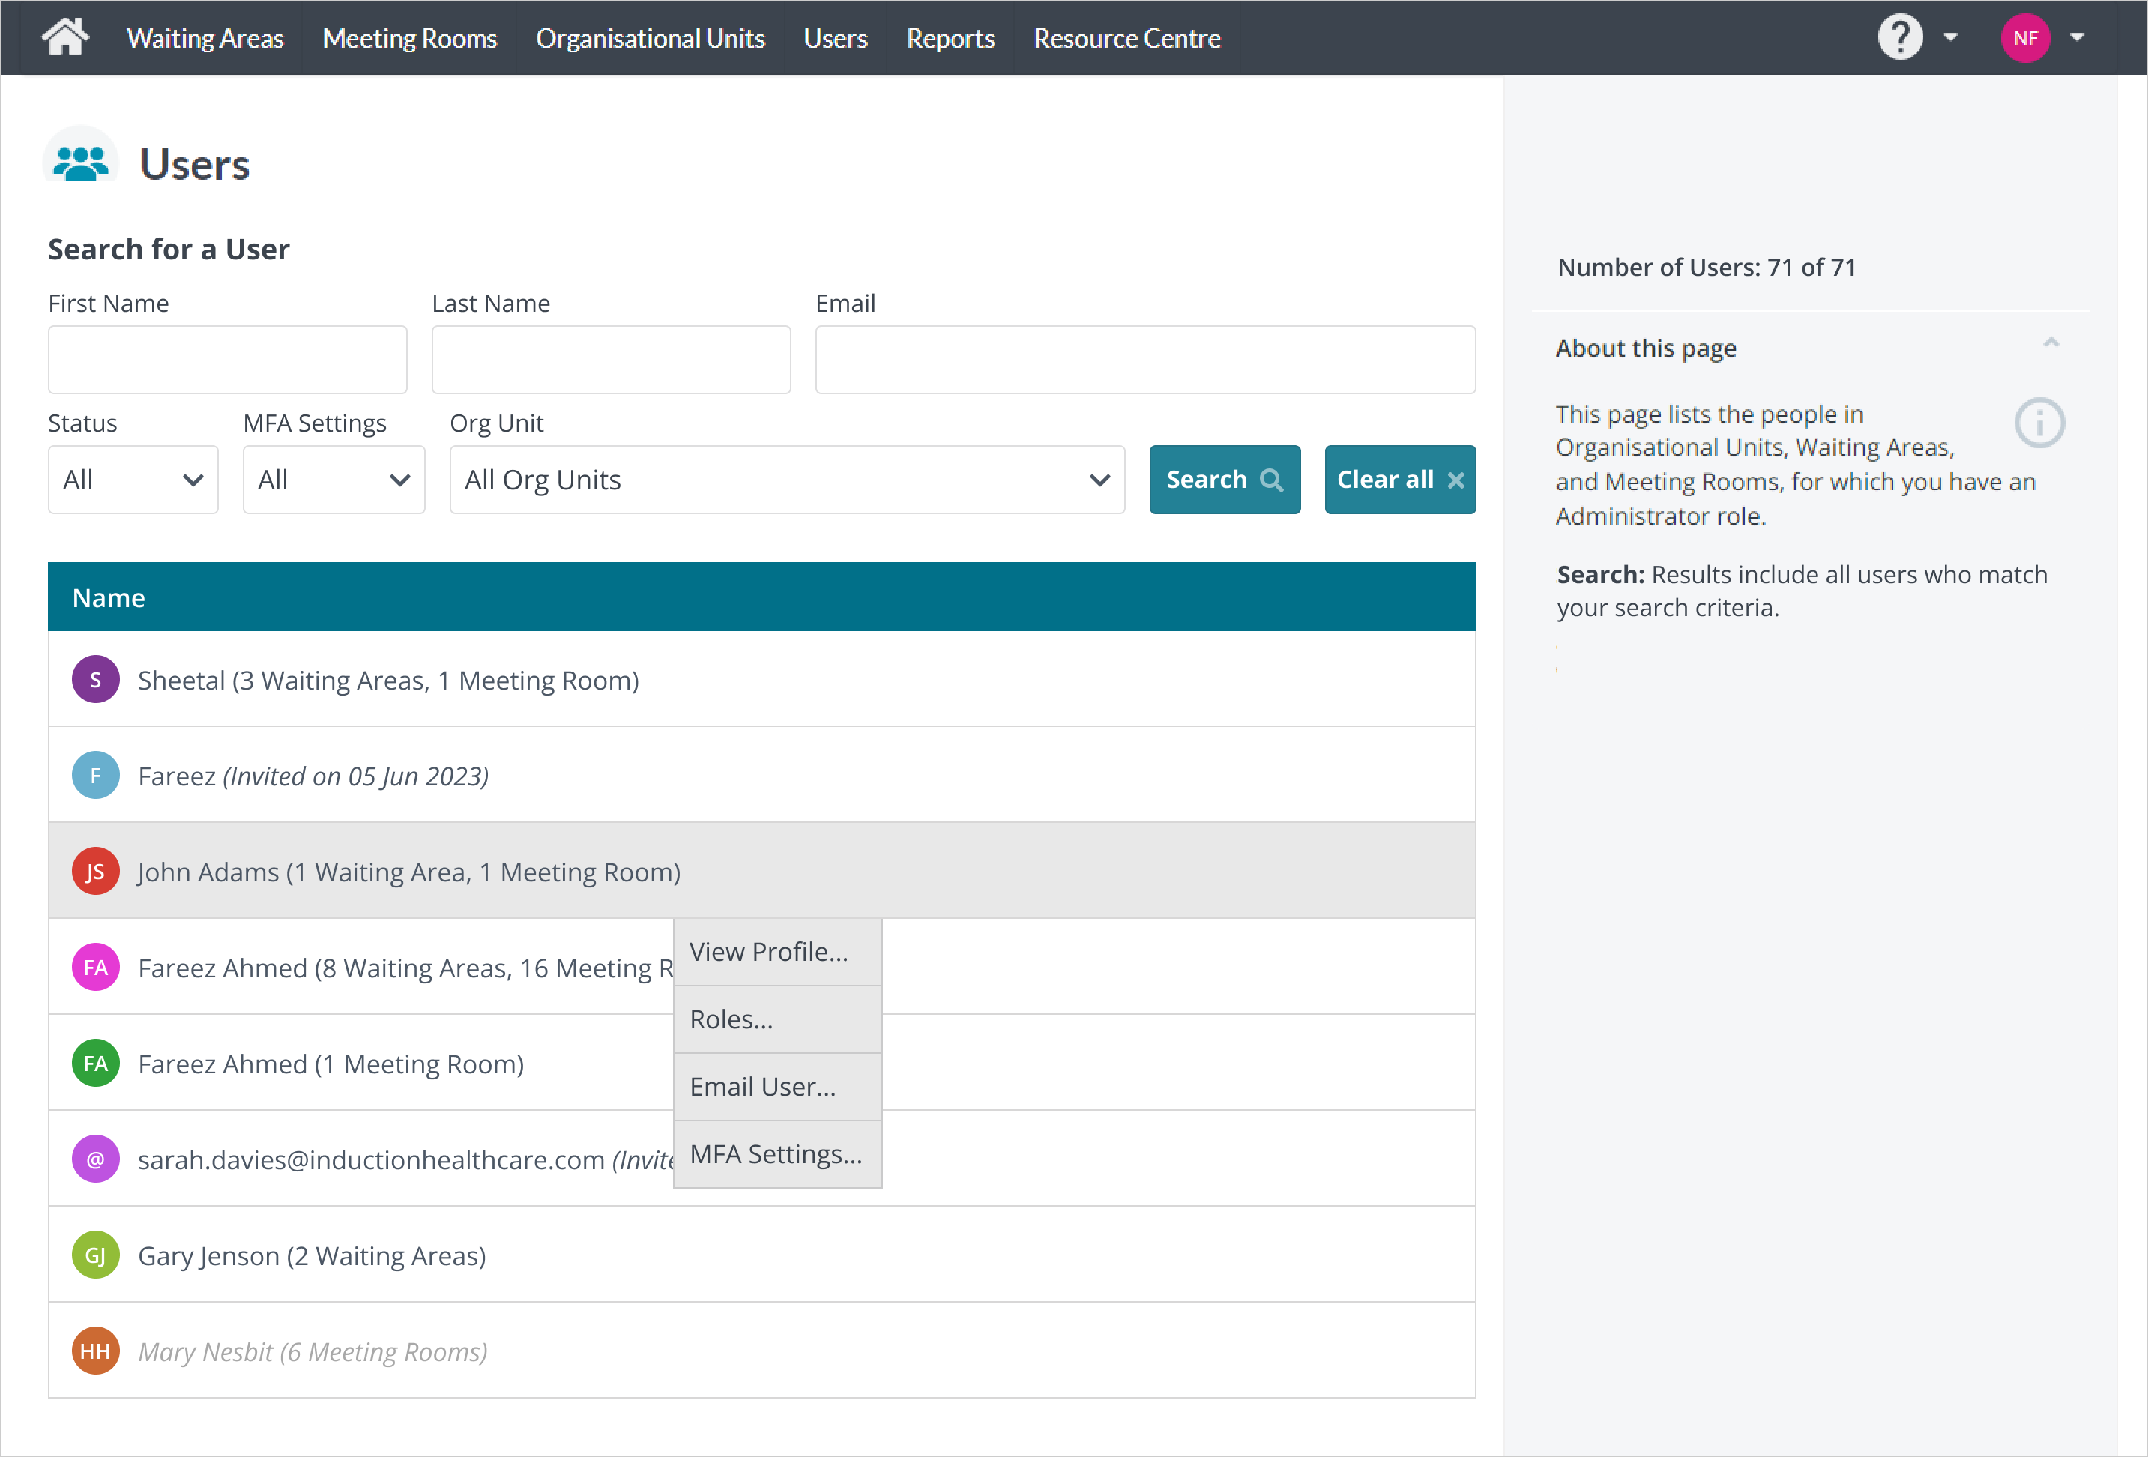Select John Adams (1 Waiting Area, 1 Meeting Room)
This screenshot has height=1457, width=2148.
tap(761, 872)
